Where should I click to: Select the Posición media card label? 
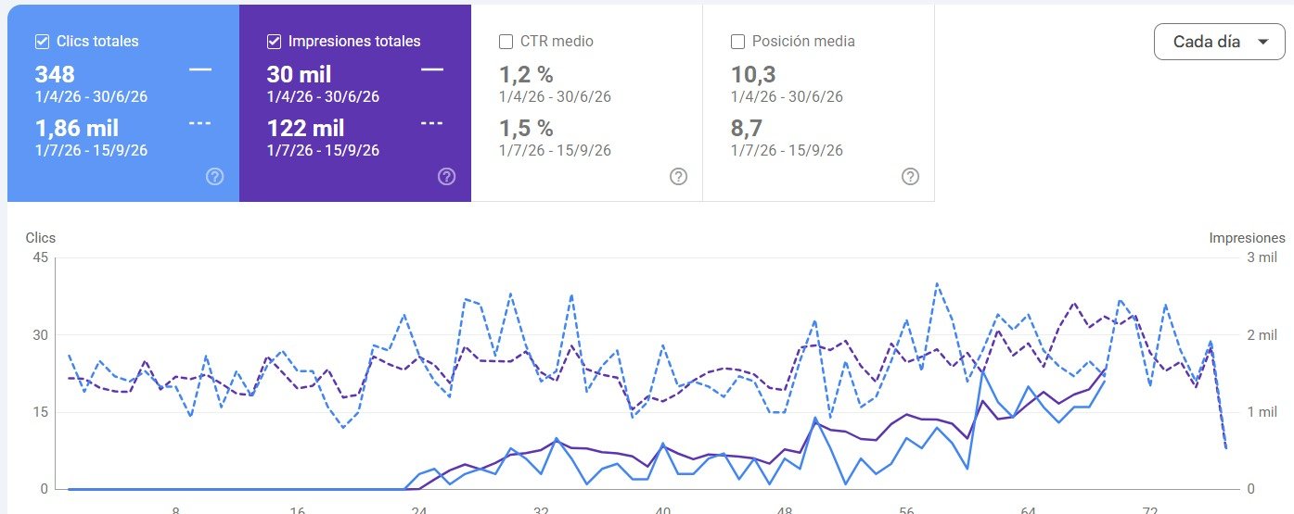[803, 42]
